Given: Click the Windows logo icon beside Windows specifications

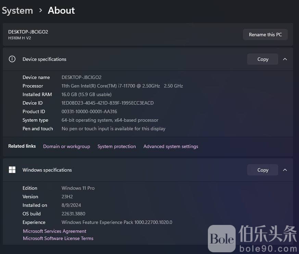Looking at the screenshot, I should click(x=12, y=170).
